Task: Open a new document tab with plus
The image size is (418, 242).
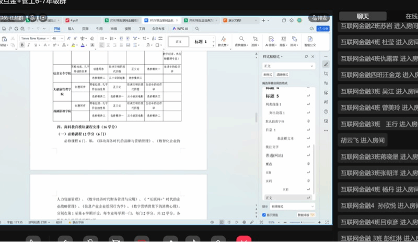Action: pos(264,20)
